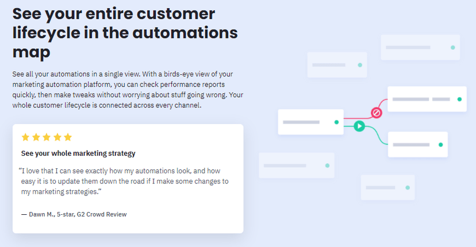Select the white card connected by the red line
Image resolution: width=476 pixels, height=247 pixels.
tap(427, 99)
